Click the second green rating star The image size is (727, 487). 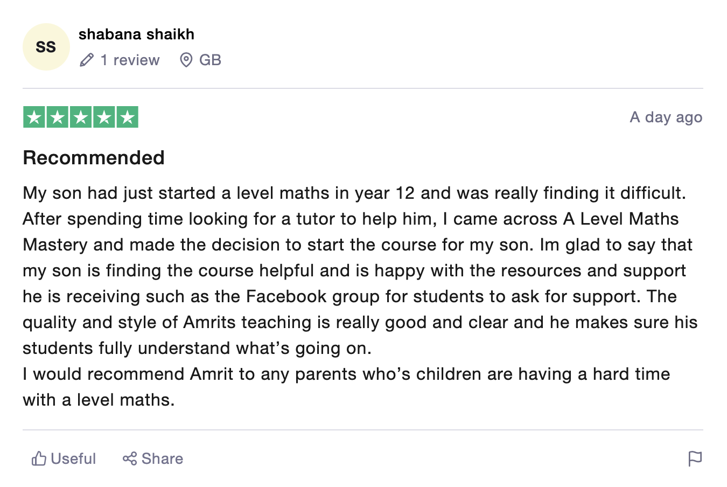coord(57,117)
